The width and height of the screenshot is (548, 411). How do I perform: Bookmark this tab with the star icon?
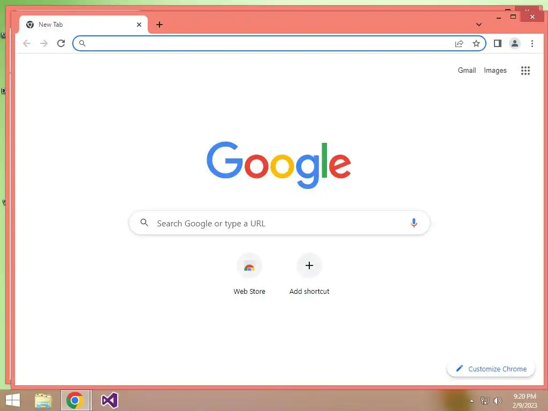tap(476, 43)
